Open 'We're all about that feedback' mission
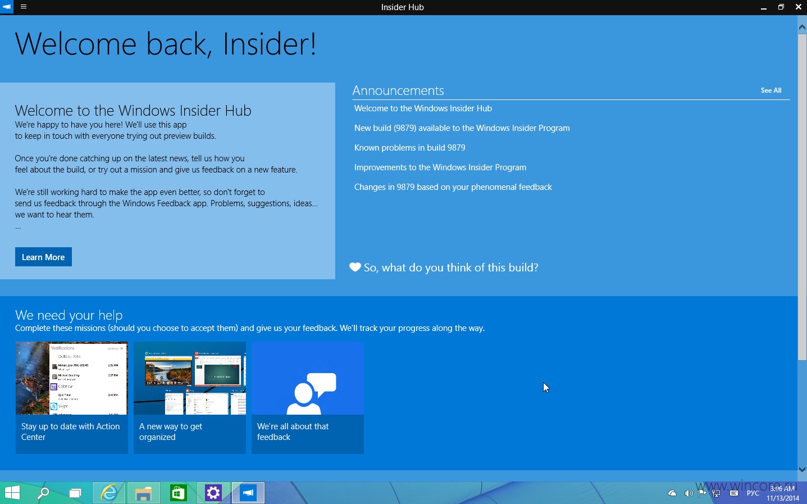The width and height of the screenshot is (807, 504). click(x=308, y=398)
